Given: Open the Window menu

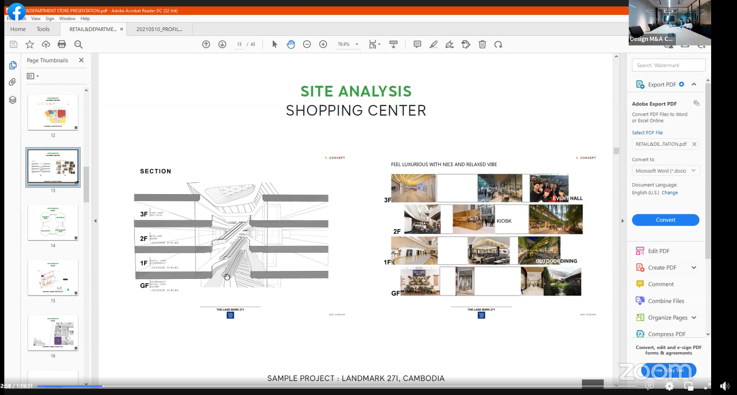Looking at the screenshot, I should [67, 19].
